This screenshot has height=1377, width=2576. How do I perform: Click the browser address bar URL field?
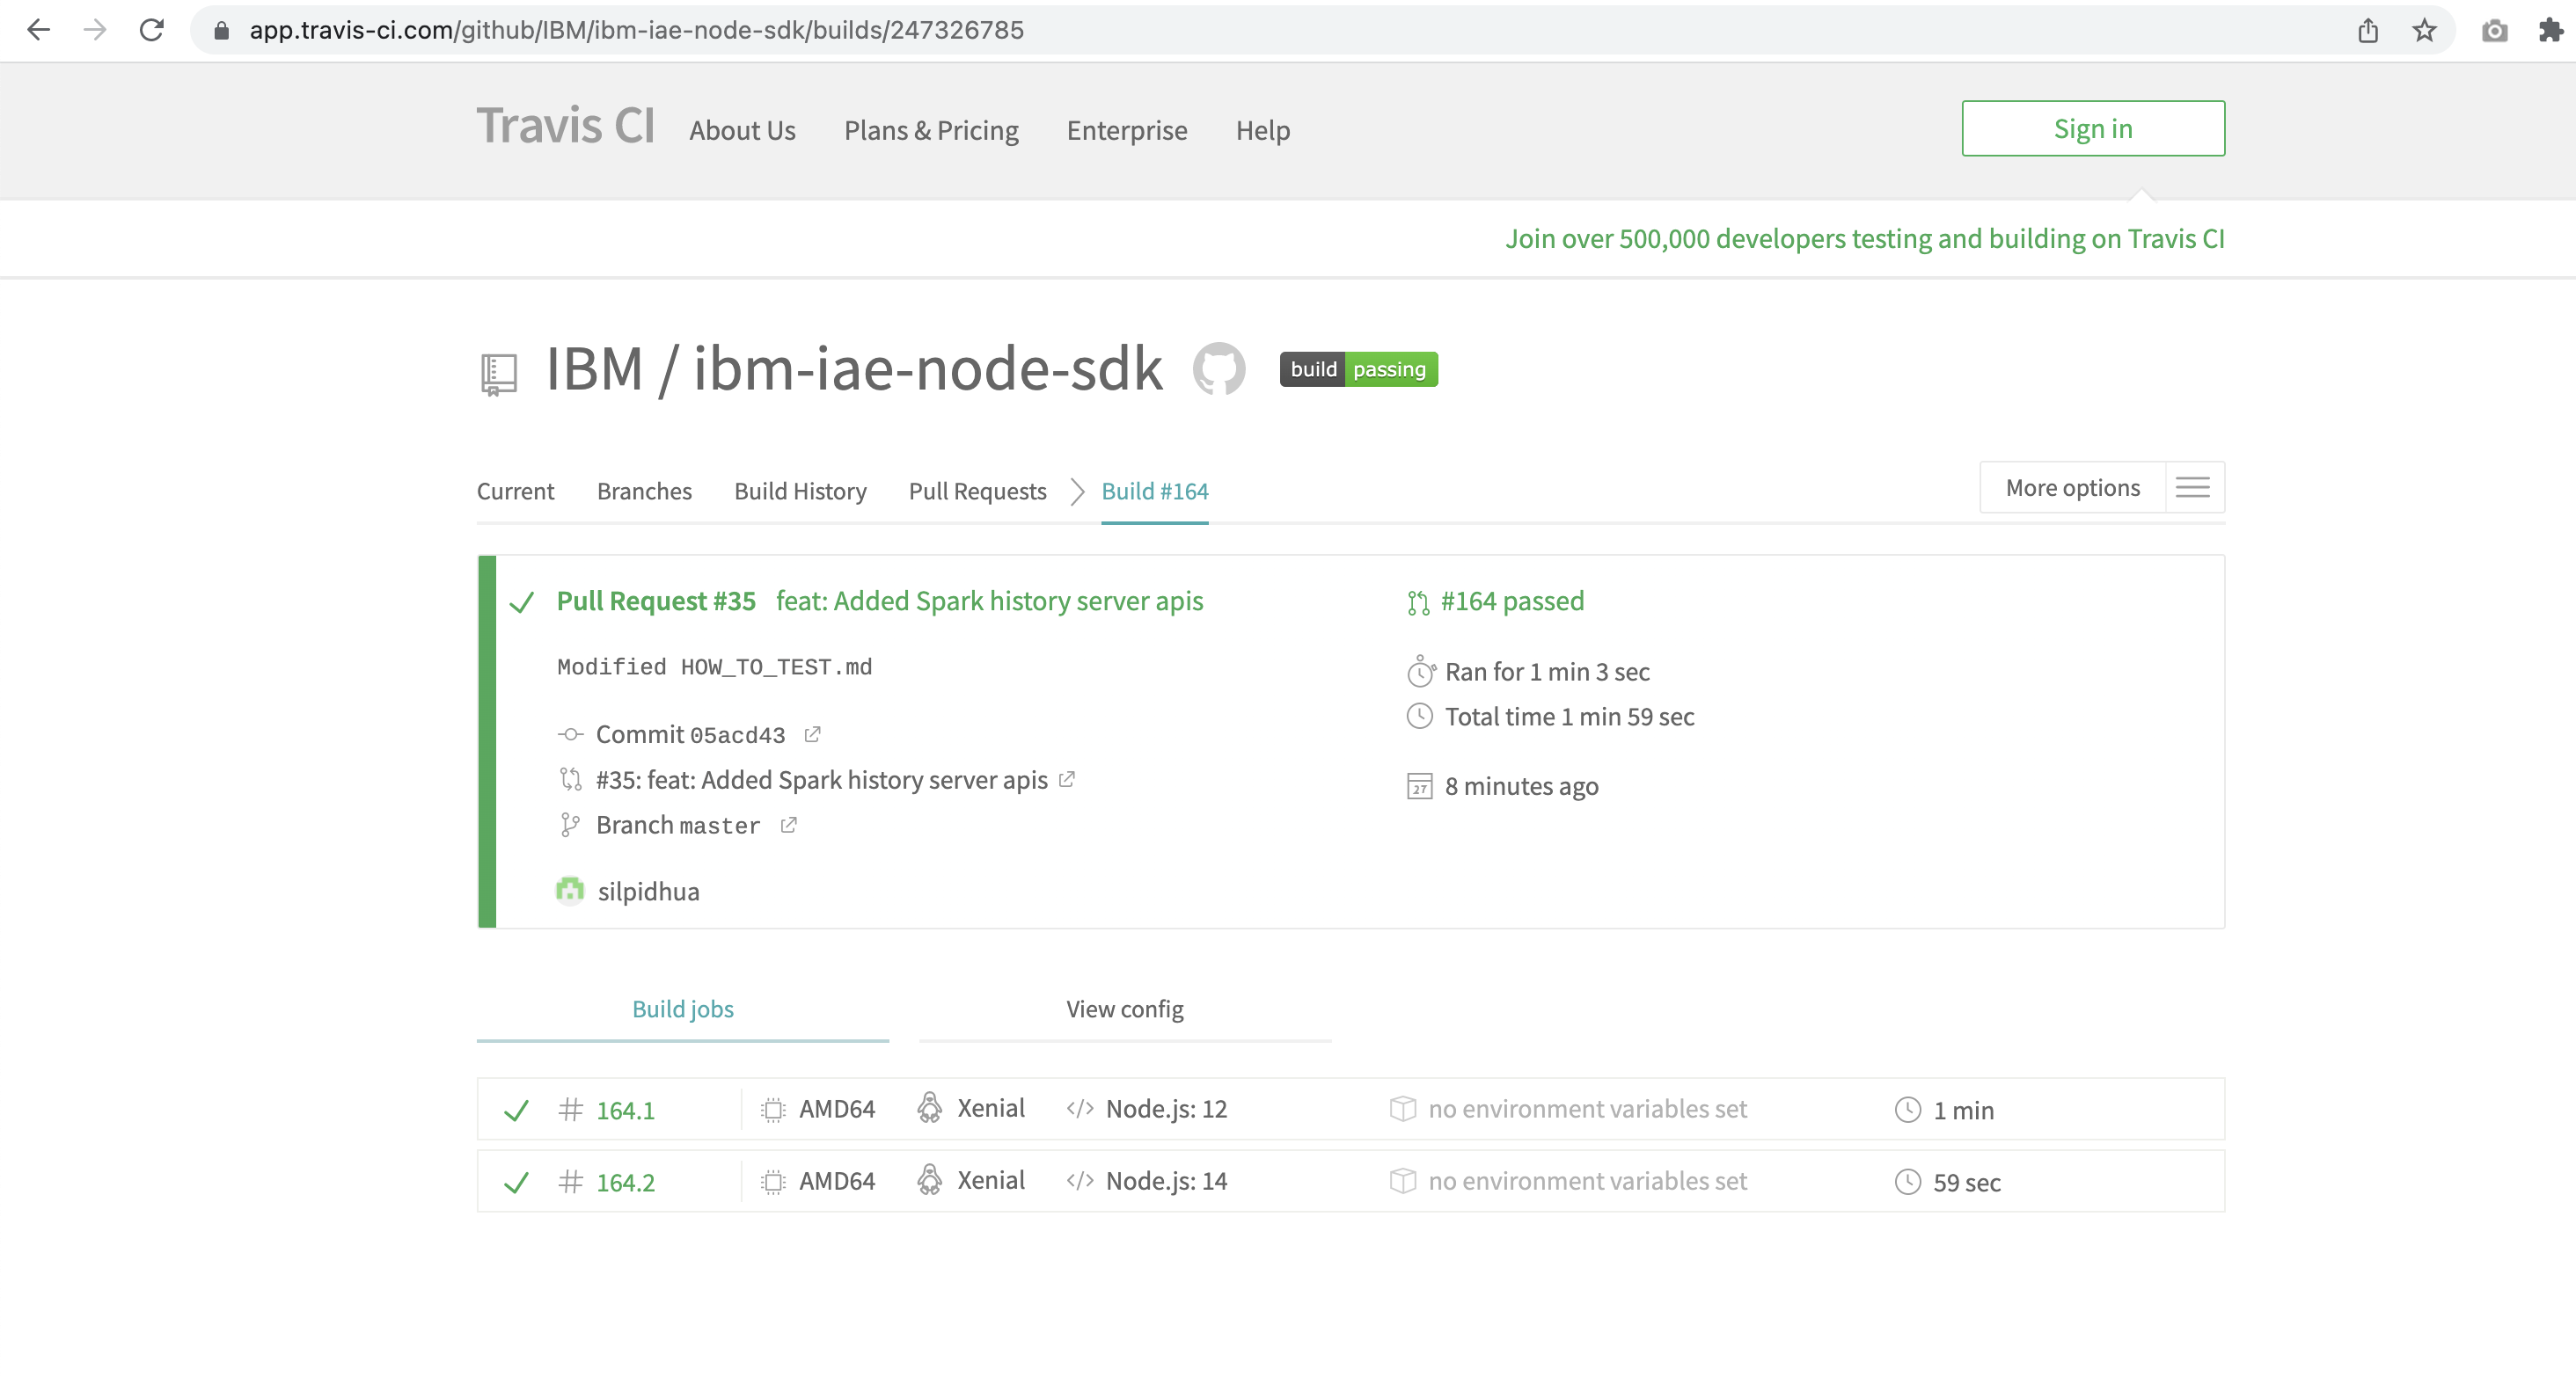[1200, 30]
